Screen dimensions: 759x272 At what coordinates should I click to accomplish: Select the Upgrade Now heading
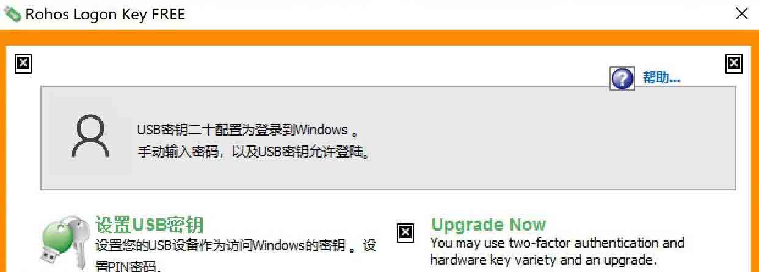pyautogui.click(x=488, y=225)
